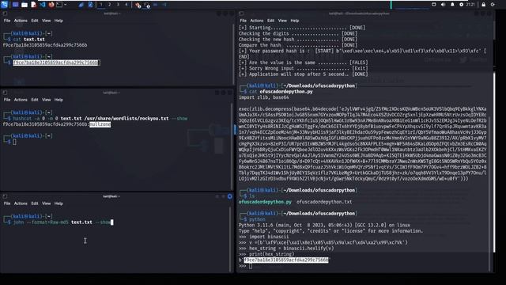This screenshot has height=285, width=506.
Task: Open File menu in hashcat terminal
Action: coord(7,100)
